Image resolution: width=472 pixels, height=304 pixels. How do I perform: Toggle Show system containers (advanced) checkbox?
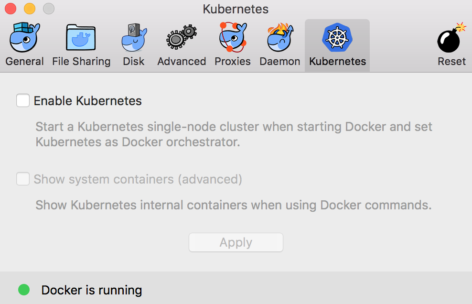[23, 179]
